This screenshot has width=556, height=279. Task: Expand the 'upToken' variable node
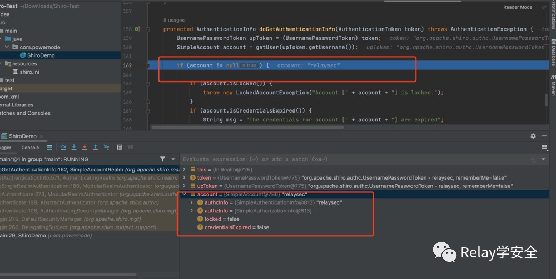[x=185, y=186]
